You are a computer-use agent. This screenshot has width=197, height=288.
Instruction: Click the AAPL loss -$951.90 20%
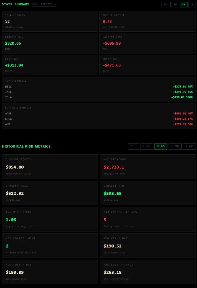point(183,114)
